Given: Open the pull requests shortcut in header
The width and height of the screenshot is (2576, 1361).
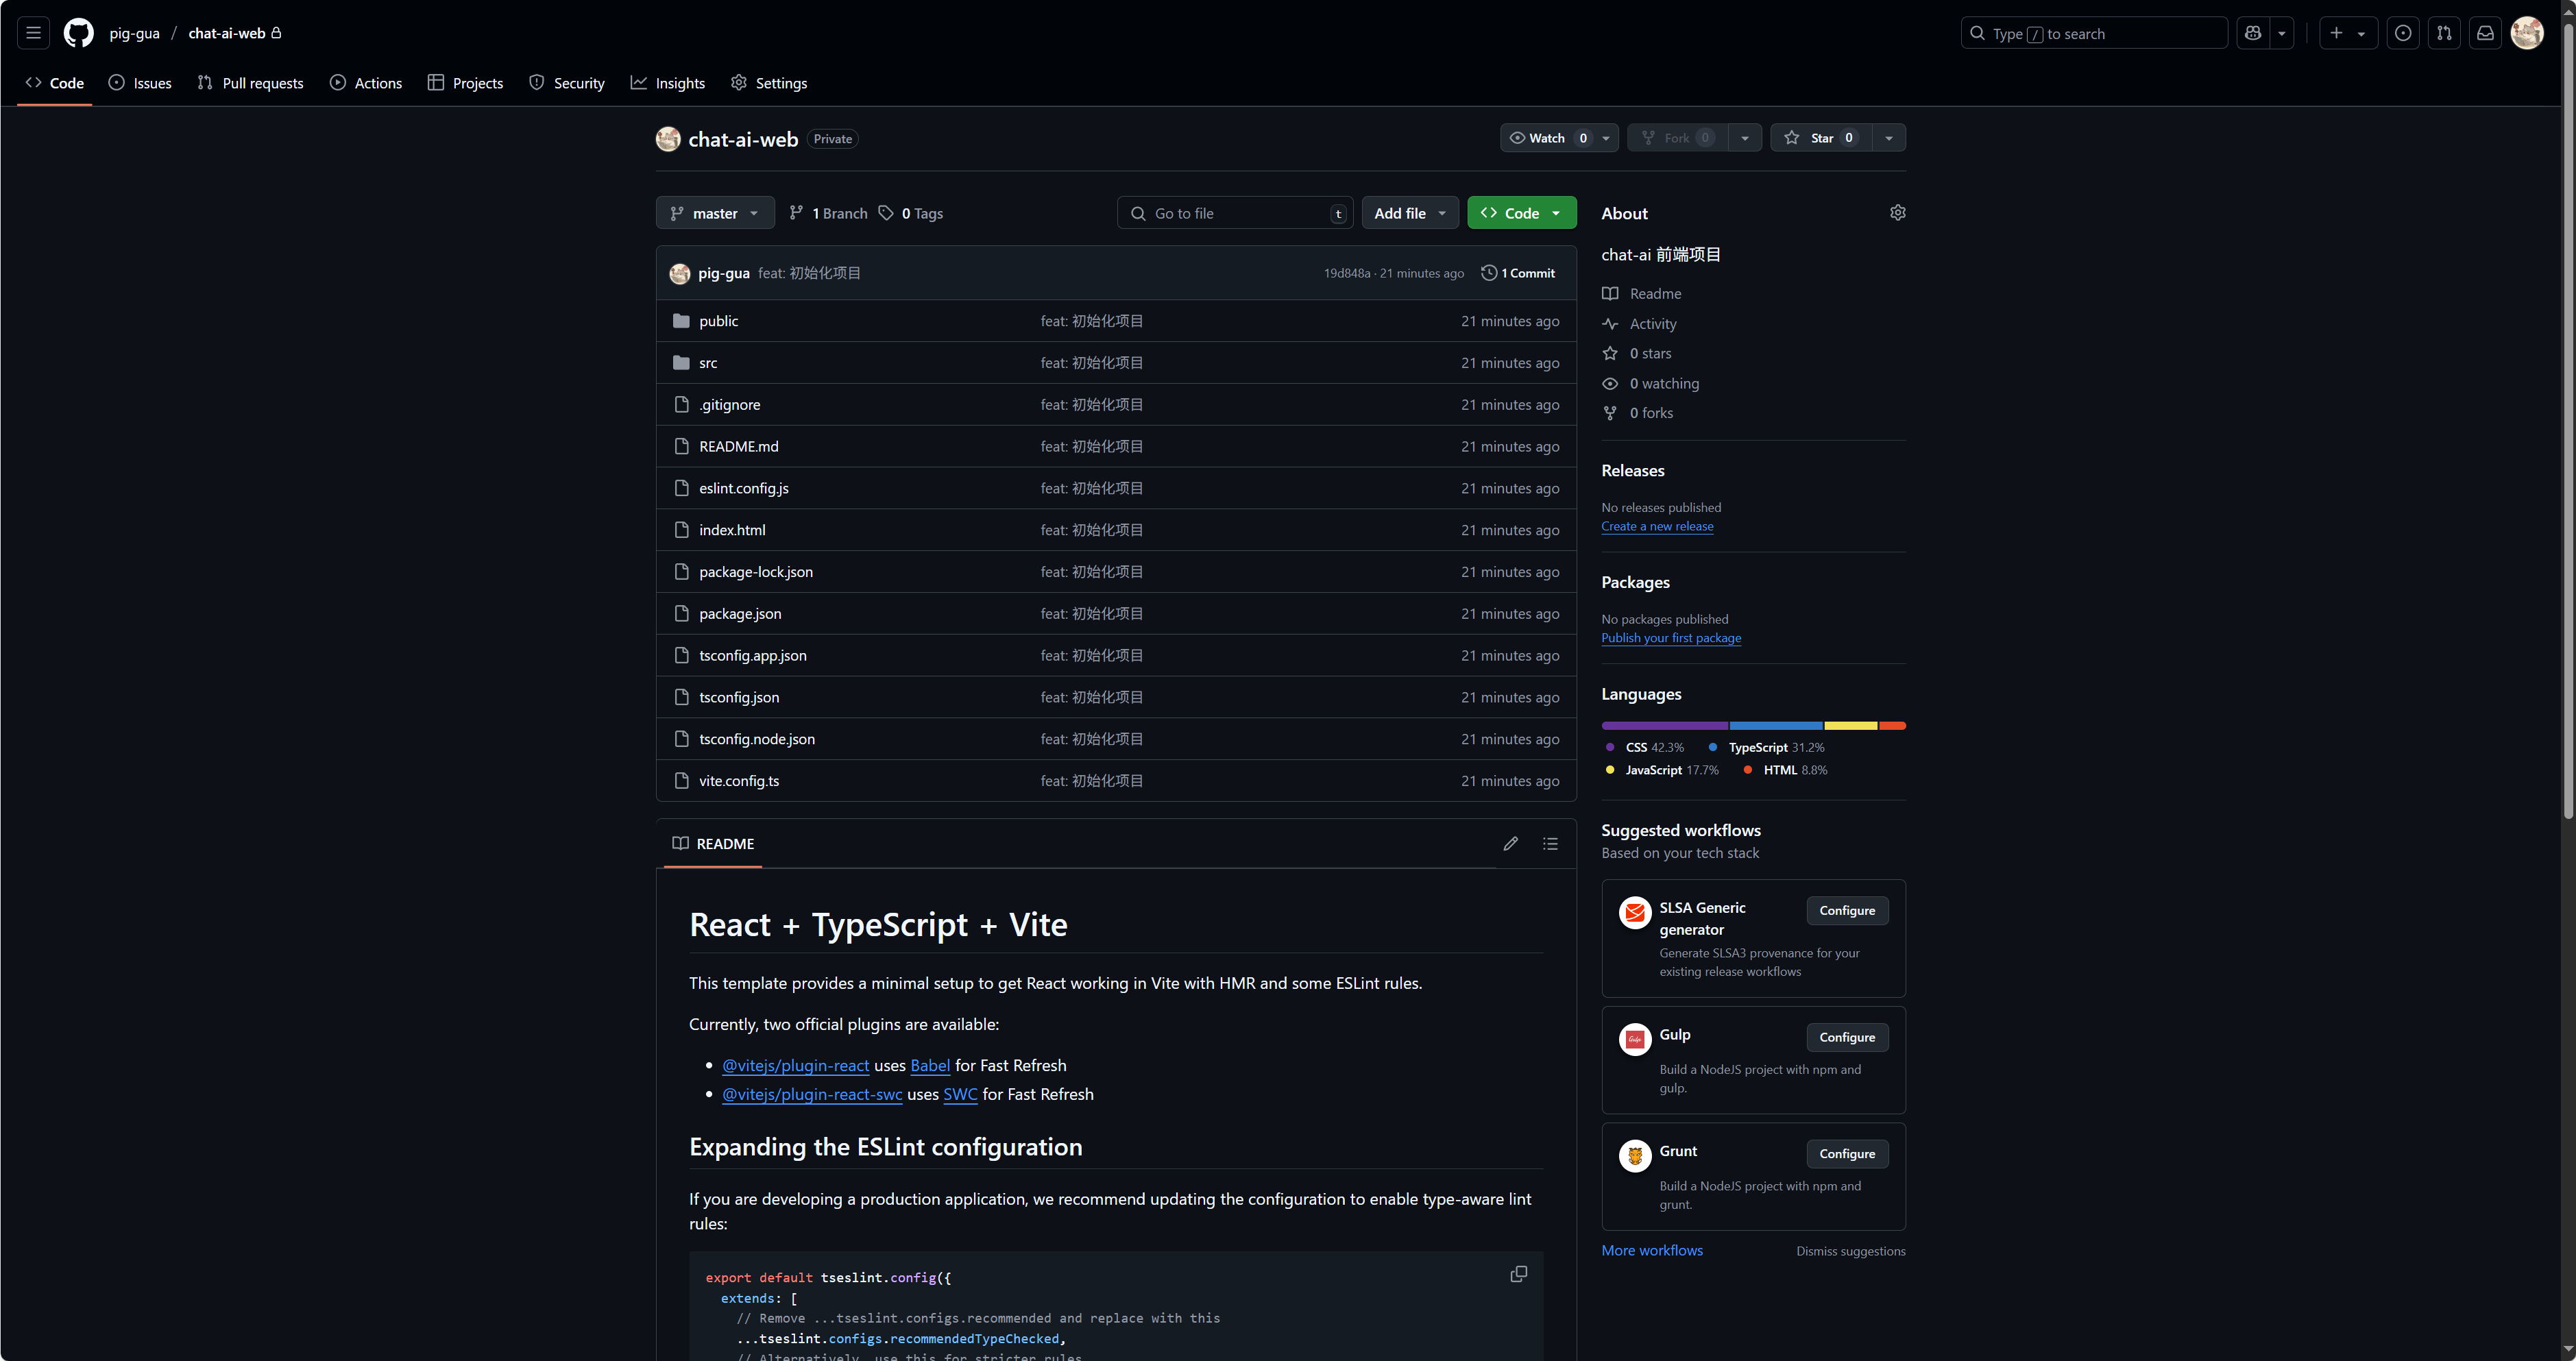Looking at the screenshot, I should [x=2444, y=33].
